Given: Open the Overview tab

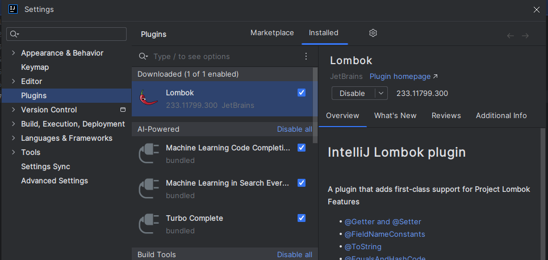Looking at the screenshot, I should (342, 116).
